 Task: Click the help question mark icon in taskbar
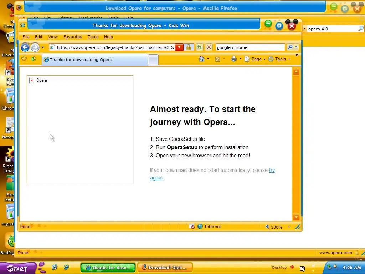tap(302, 269)
